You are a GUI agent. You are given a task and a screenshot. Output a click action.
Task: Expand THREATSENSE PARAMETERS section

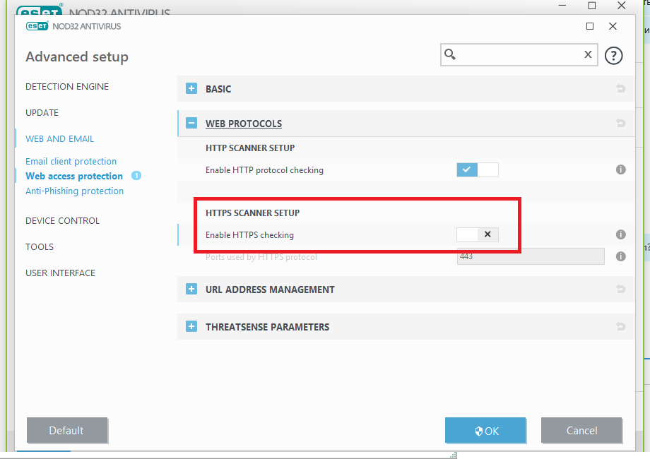(191, 327)
